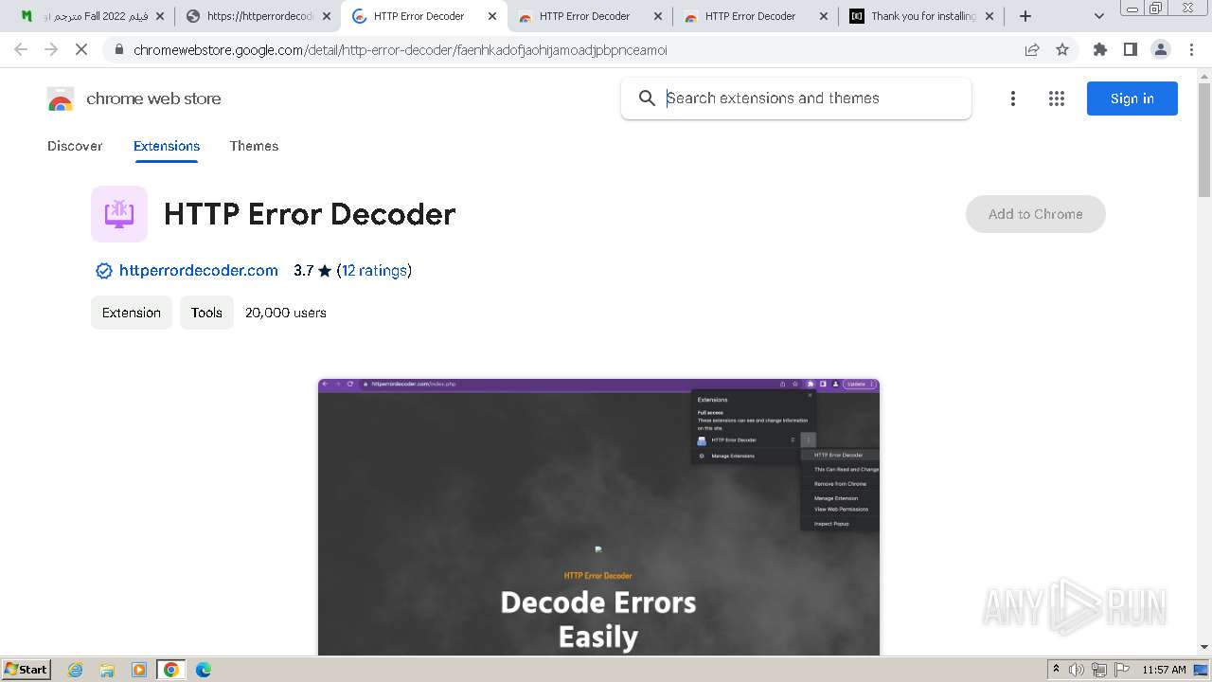Click the 11:57 AM taskbar clock

(x=1165, y=670)
